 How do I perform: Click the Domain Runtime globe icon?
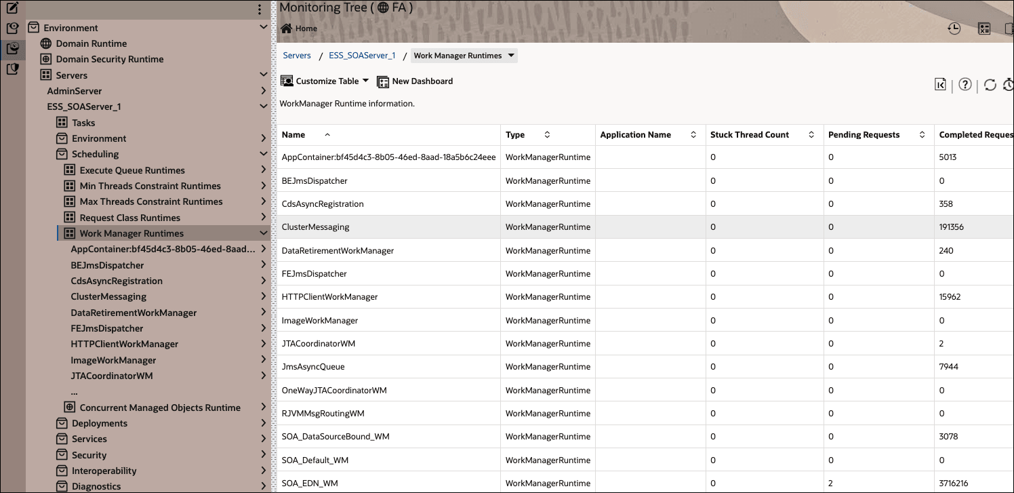pyautogui.click(x=46, y=43)
